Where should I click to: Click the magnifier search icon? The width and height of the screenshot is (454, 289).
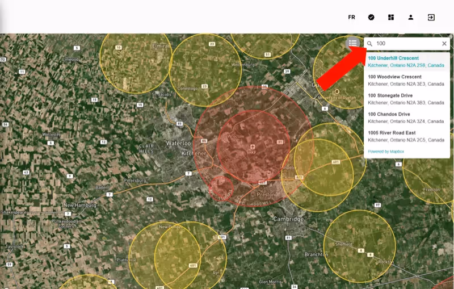(370, 44)
